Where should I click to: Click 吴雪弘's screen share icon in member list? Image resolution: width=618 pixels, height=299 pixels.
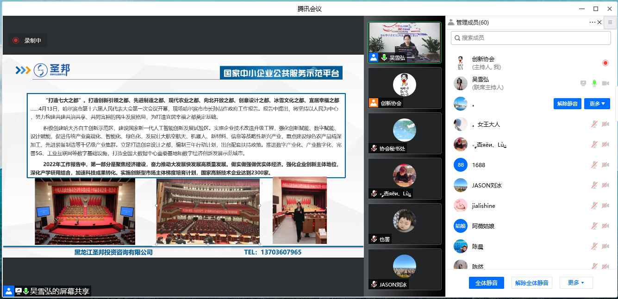coord(583,83)
